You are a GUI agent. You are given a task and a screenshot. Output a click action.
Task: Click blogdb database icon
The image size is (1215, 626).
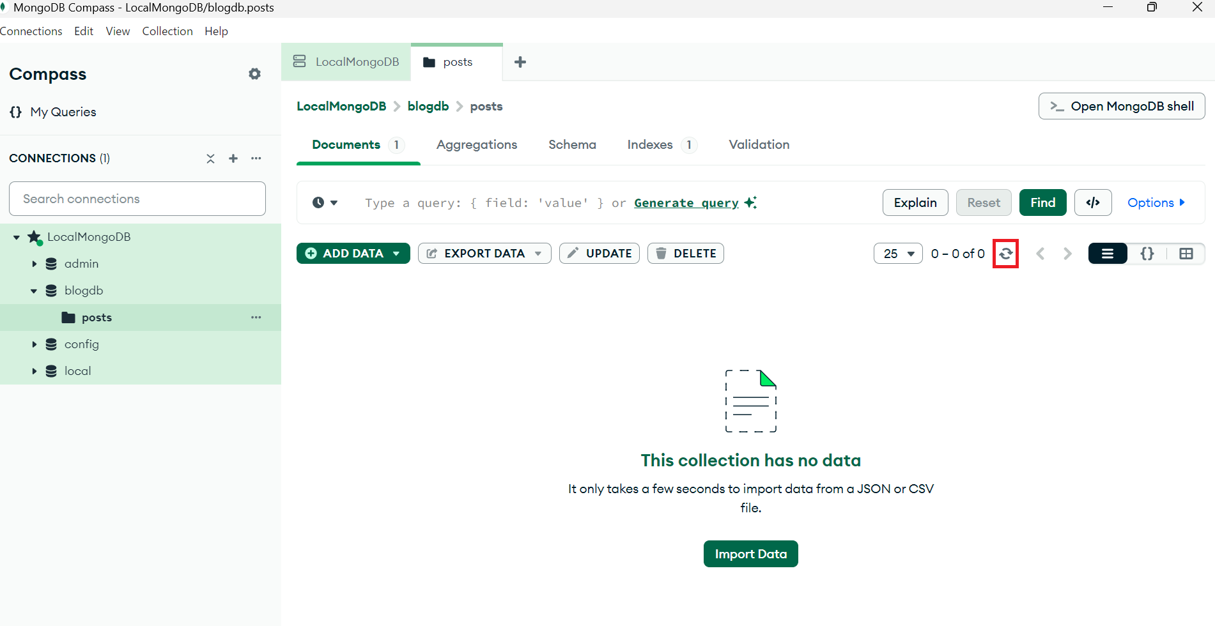[x=51, y=291]
